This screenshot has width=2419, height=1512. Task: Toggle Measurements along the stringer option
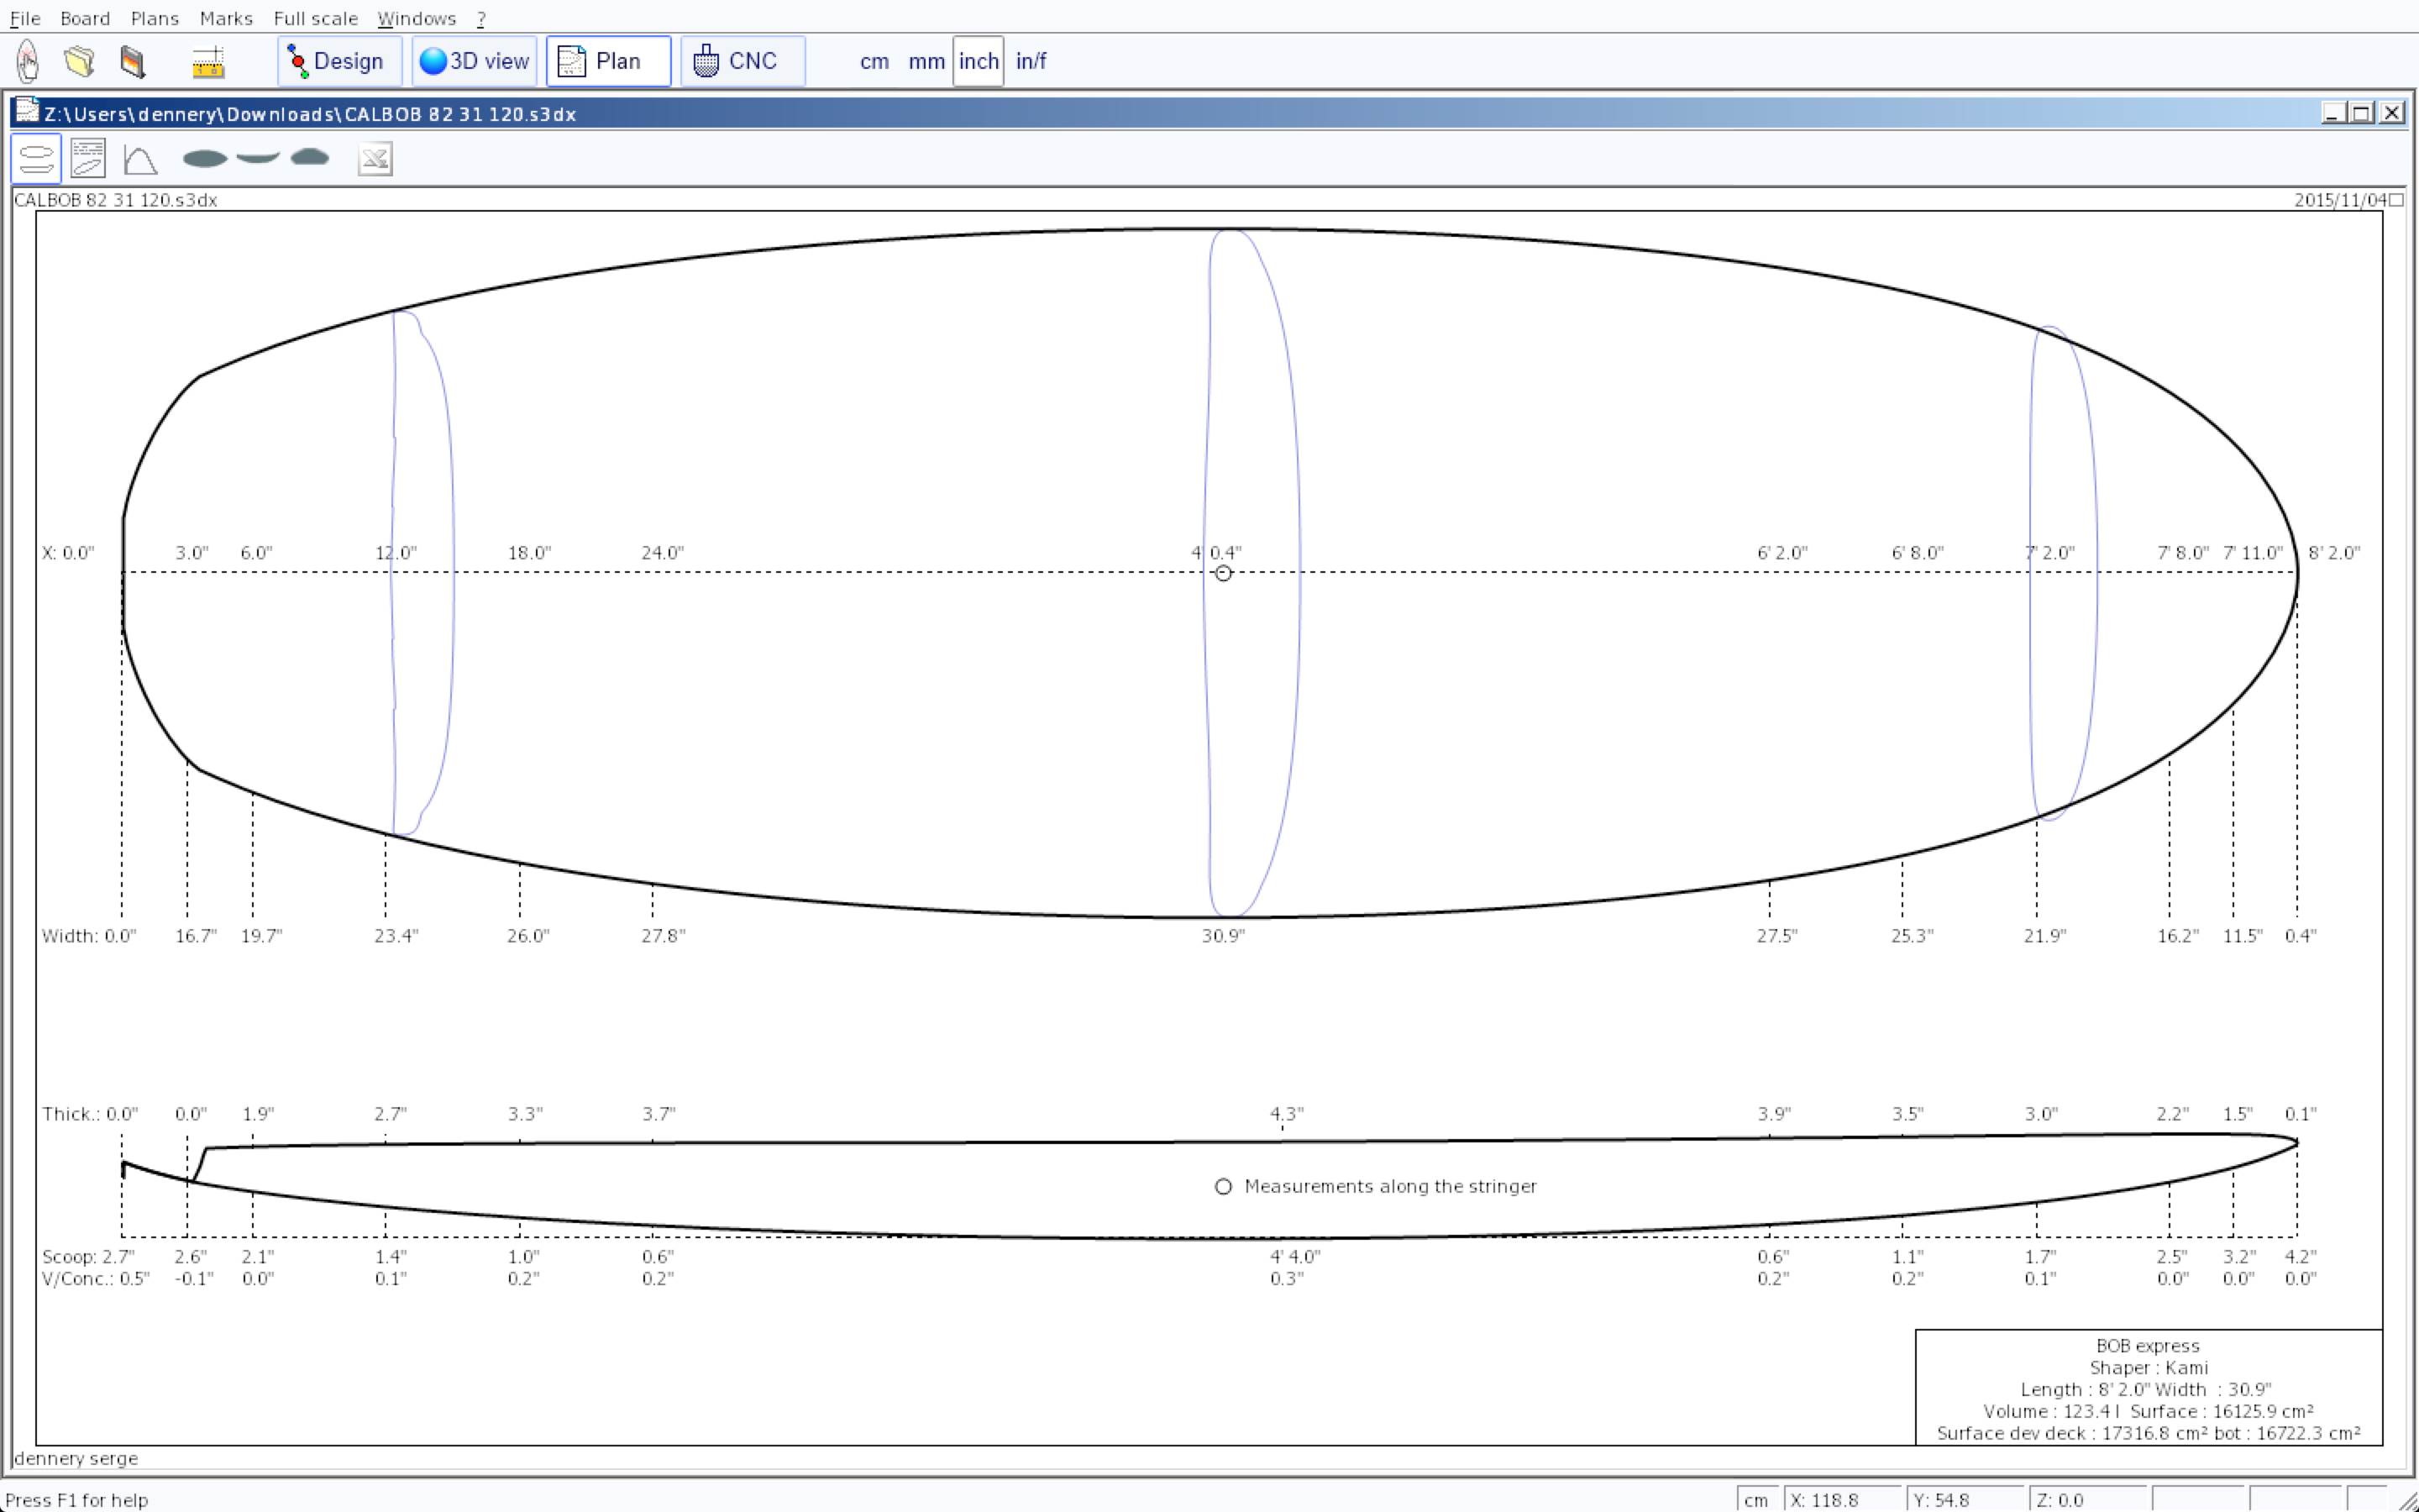pos(1222,1186)
